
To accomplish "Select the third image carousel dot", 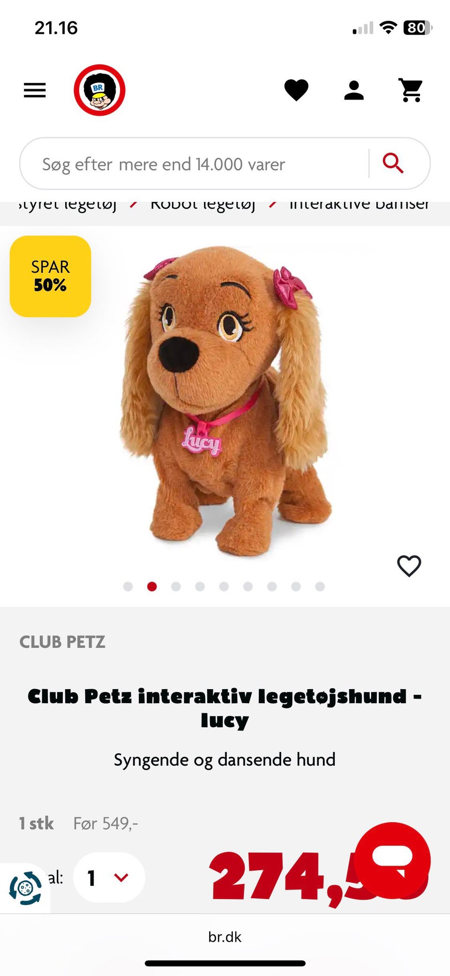I will (x=176, y=586).
